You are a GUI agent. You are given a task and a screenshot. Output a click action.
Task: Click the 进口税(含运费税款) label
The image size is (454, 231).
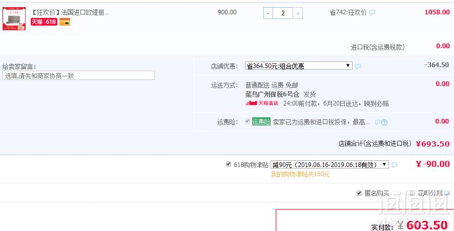(x=378, y=47)
